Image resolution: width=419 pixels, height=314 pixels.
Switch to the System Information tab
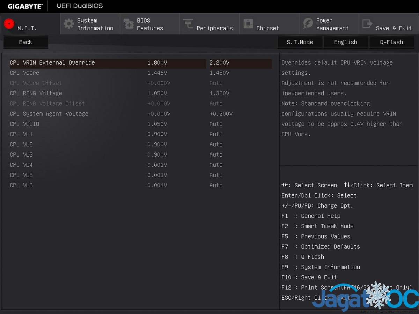coord(90,24)
